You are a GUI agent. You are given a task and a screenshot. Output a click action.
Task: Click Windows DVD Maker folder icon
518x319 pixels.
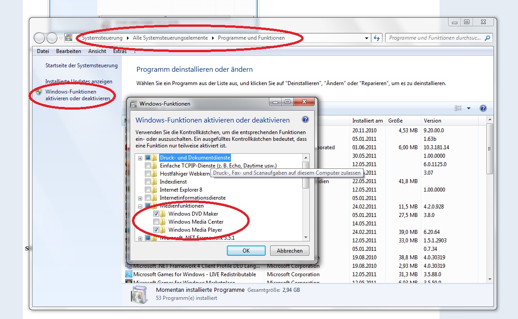click(163, 214)
